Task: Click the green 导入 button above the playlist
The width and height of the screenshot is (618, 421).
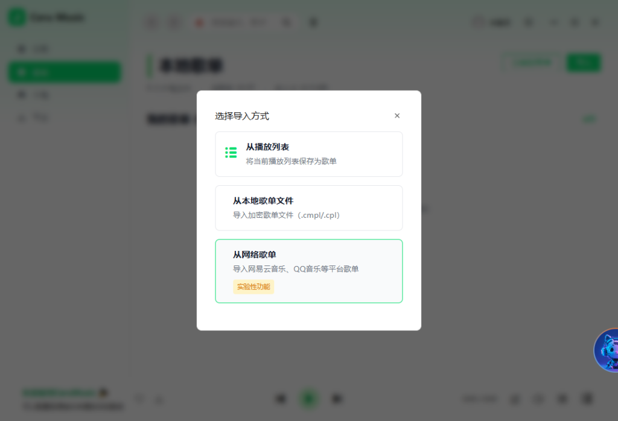Action: coord(583,62)
